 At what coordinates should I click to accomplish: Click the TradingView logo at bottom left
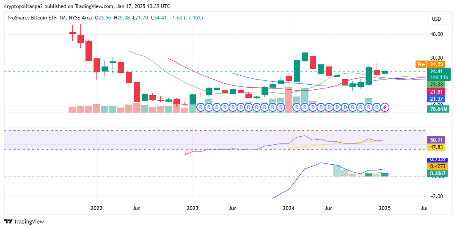[x=24, y=221]
